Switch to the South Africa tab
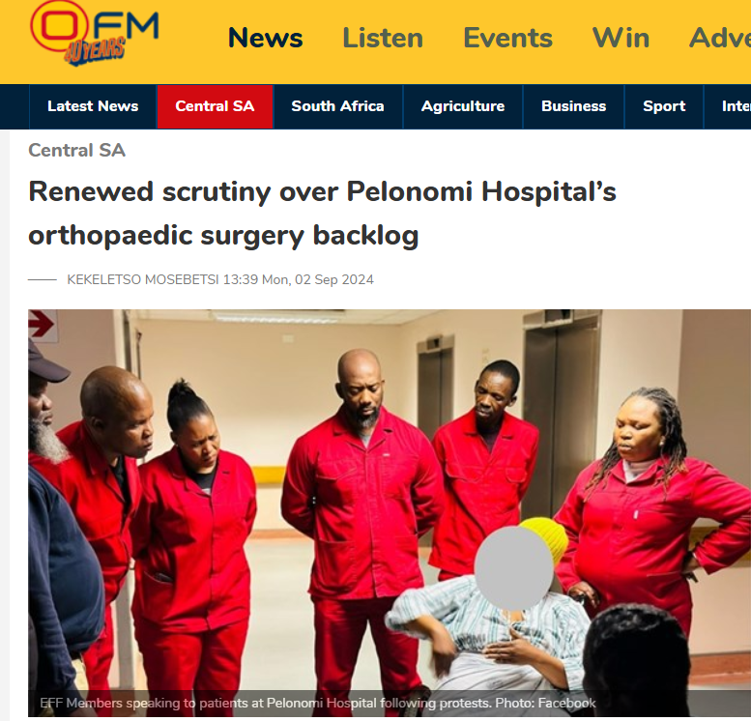Image resolution: width=751 pixels, height=721 pixels. [337, 106]
